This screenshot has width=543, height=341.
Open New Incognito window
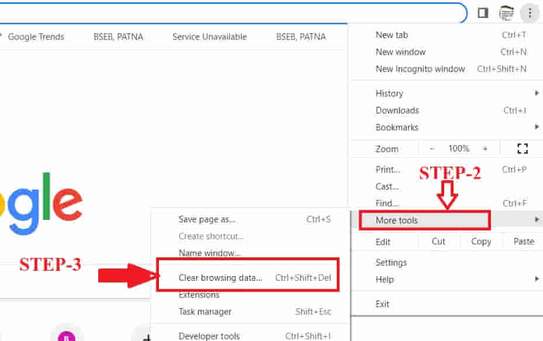point(447,69)
